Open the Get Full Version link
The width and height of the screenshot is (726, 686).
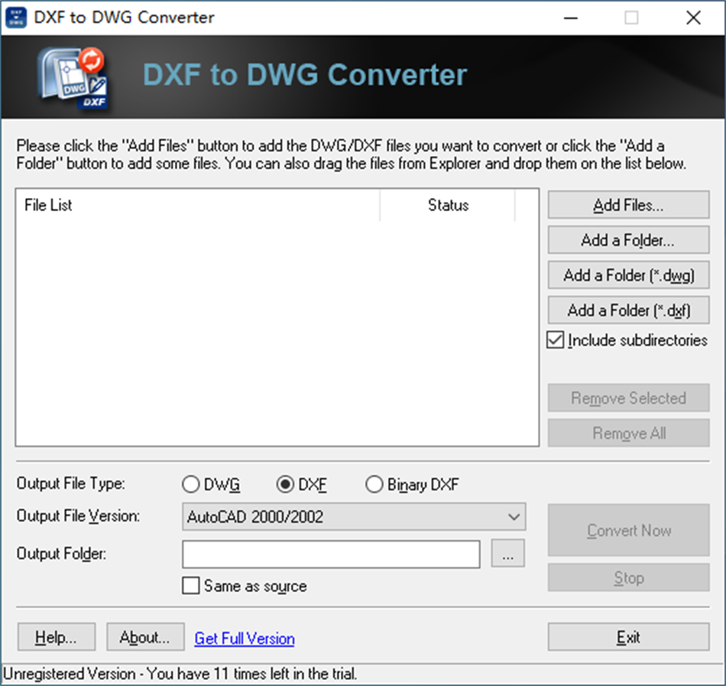click(244, 638)
